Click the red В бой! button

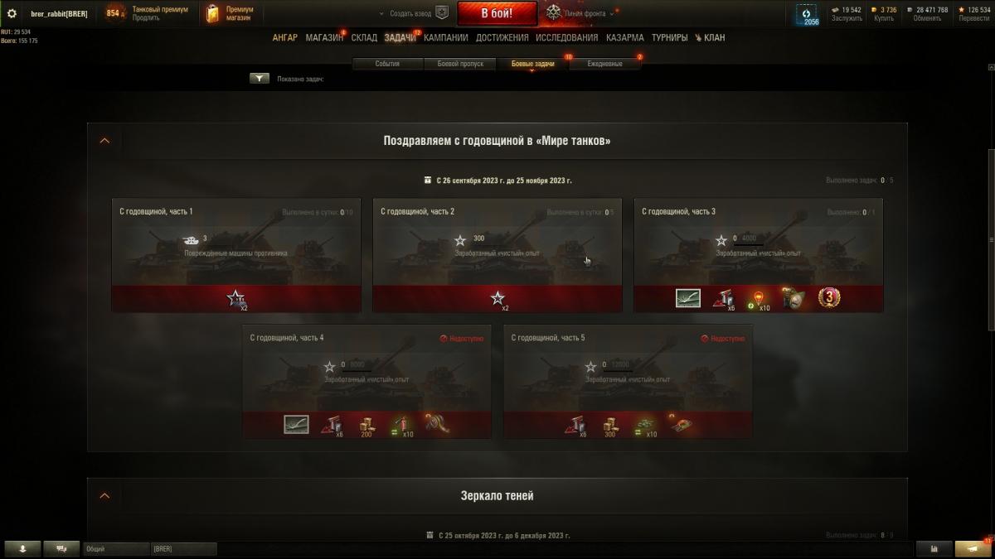point(498,13)
